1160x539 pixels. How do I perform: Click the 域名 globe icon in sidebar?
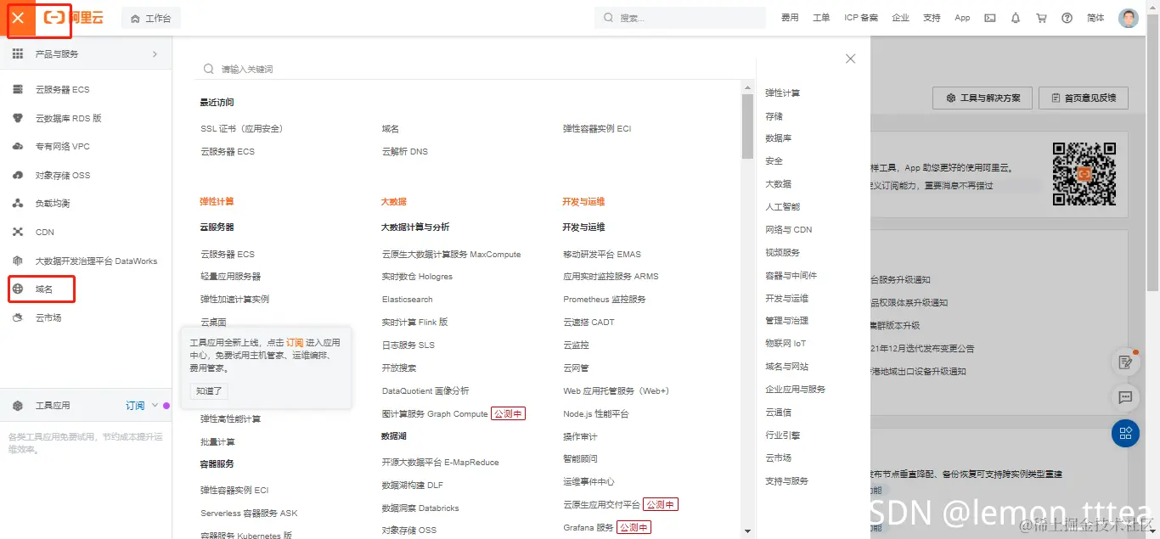[18, 289]
